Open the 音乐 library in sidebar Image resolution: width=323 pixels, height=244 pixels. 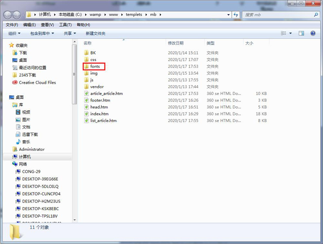coord(23,142)
